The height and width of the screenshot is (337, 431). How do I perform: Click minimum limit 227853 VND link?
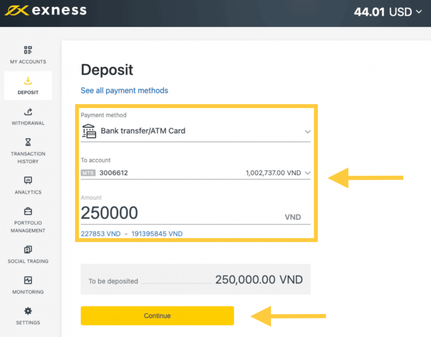[101, 234]
